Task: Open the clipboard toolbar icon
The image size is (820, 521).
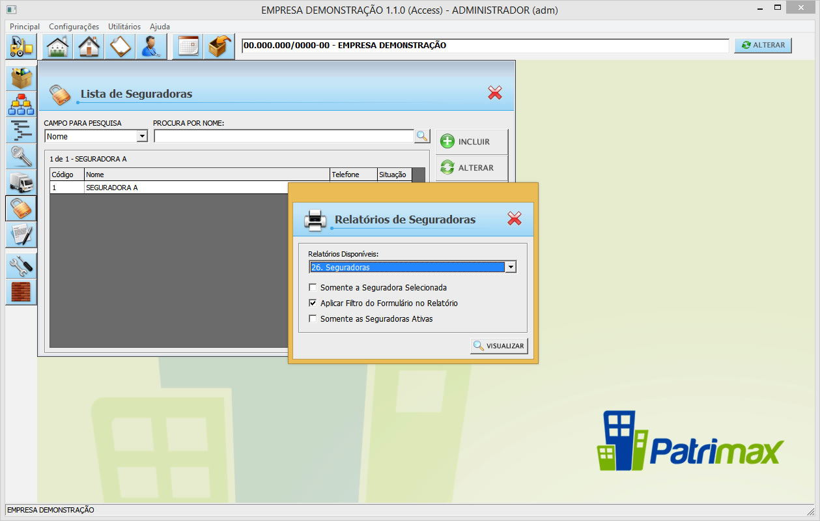Action: pyautogui.click(x=120, y=46)
